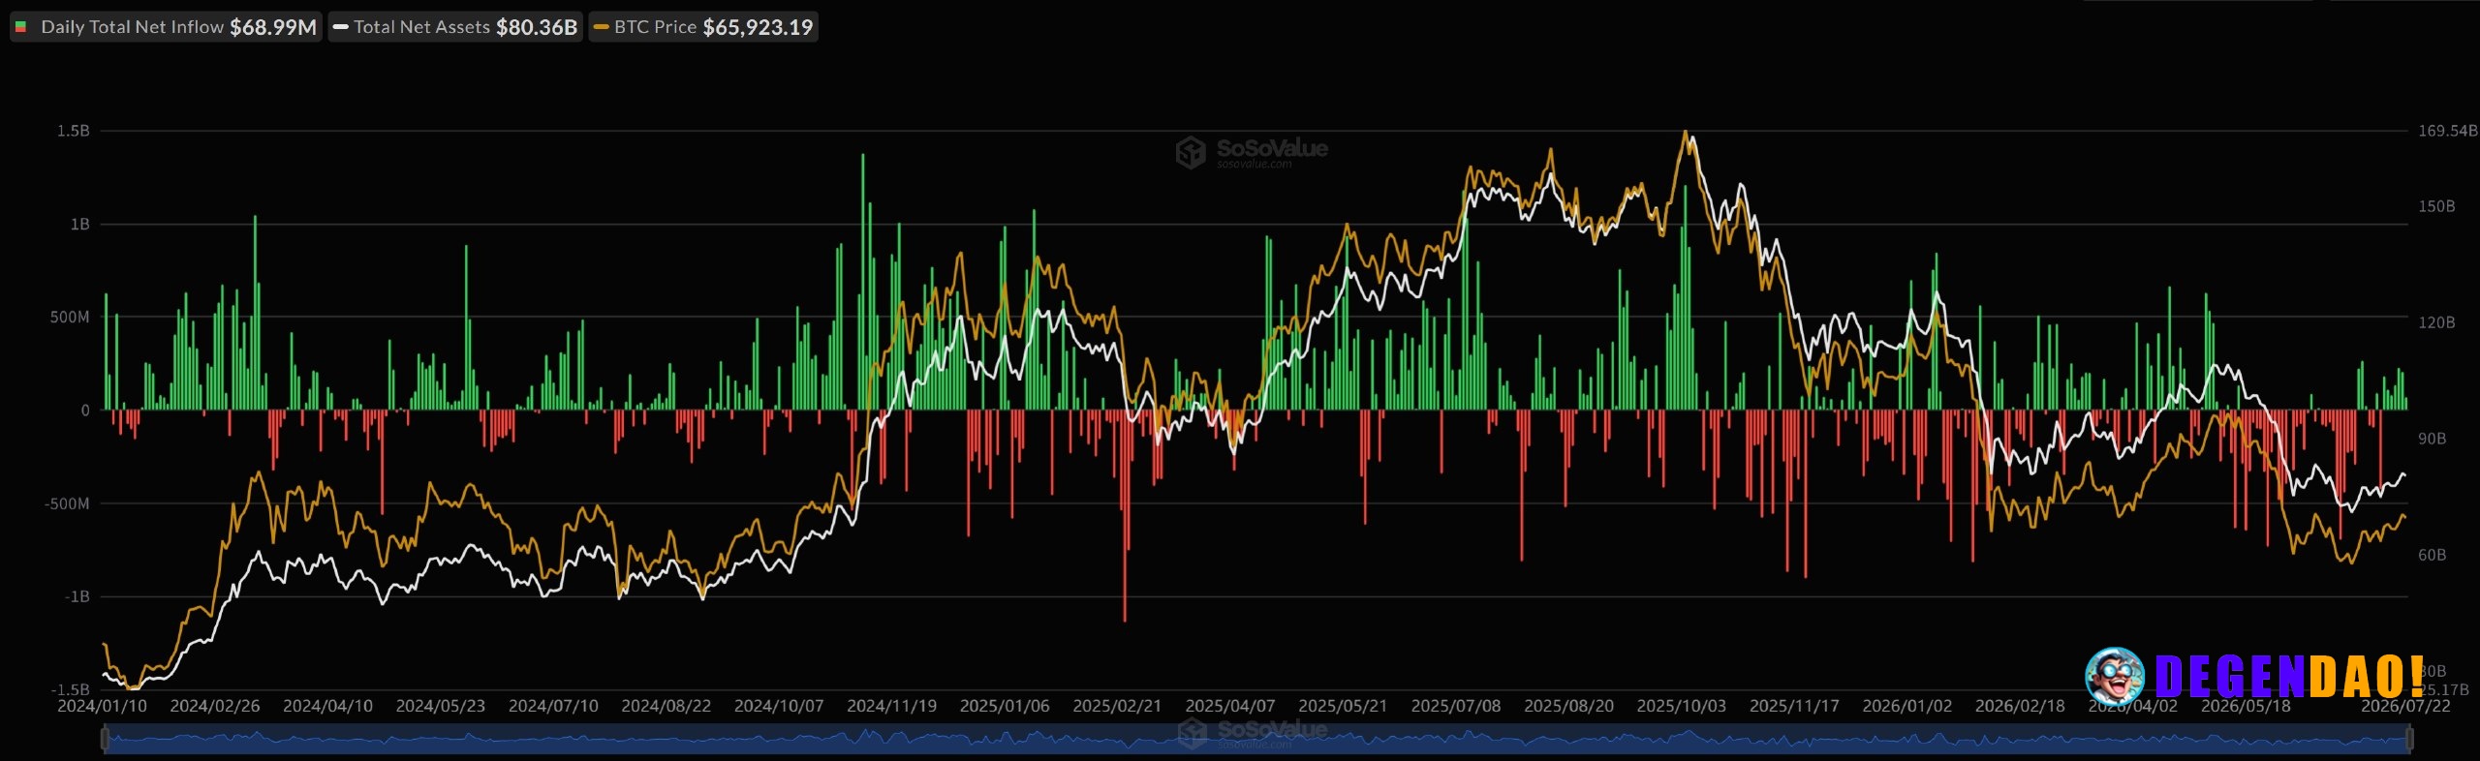Click the -1B left axis label

77,596
